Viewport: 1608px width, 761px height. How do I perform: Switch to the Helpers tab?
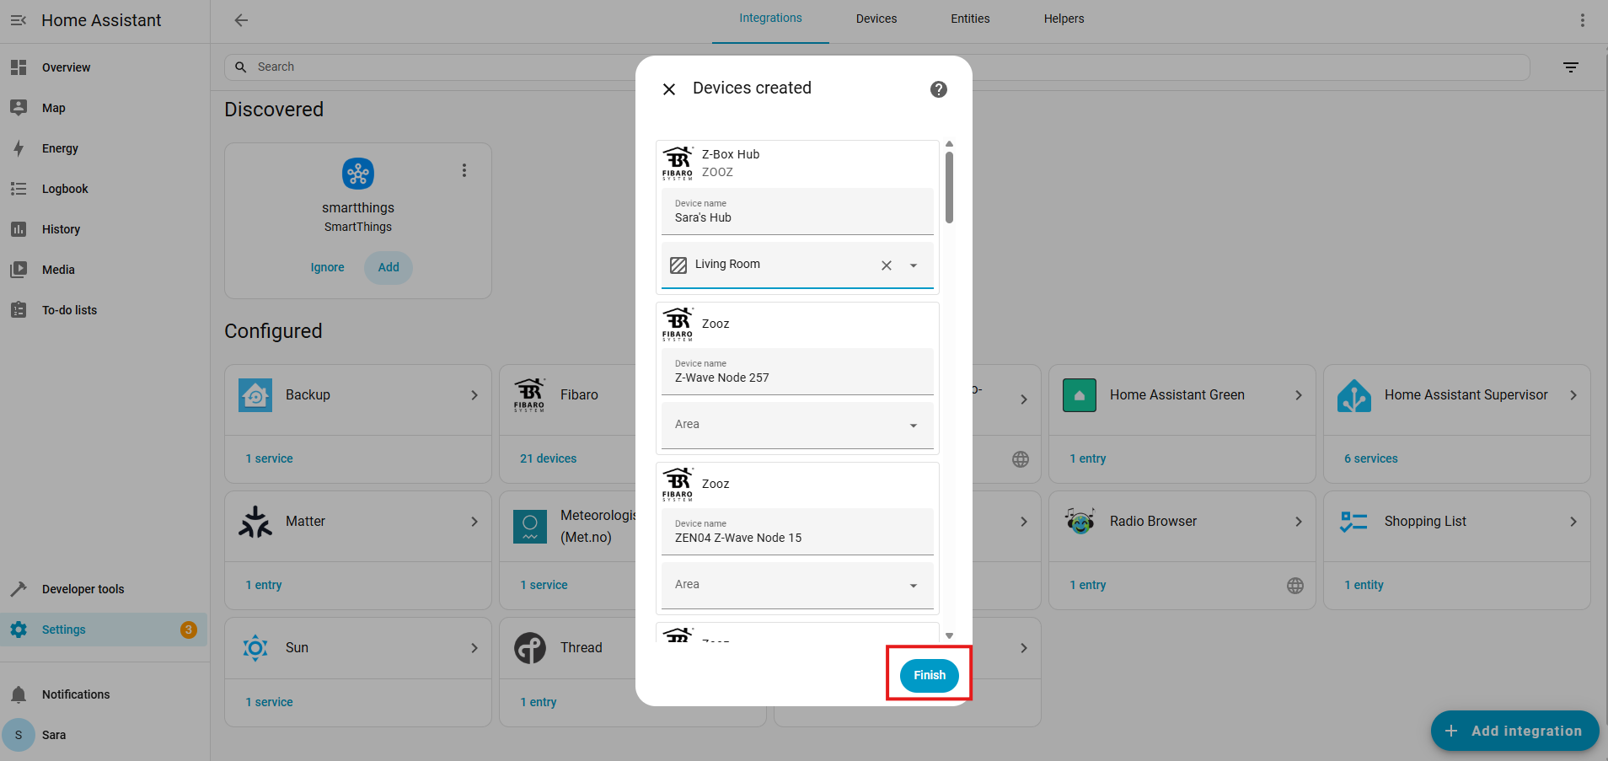click(1064, 19)
